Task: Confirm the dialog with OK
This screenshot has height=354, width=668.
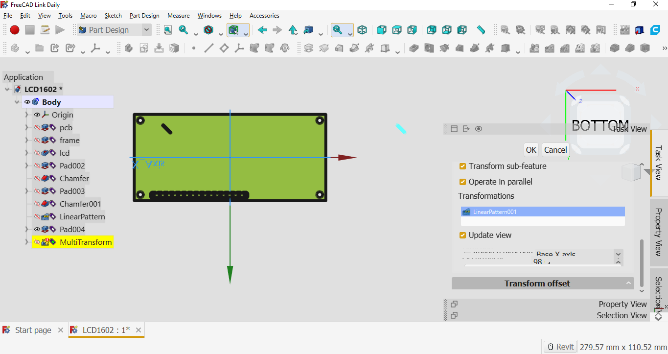Action: tap(531, 149)
